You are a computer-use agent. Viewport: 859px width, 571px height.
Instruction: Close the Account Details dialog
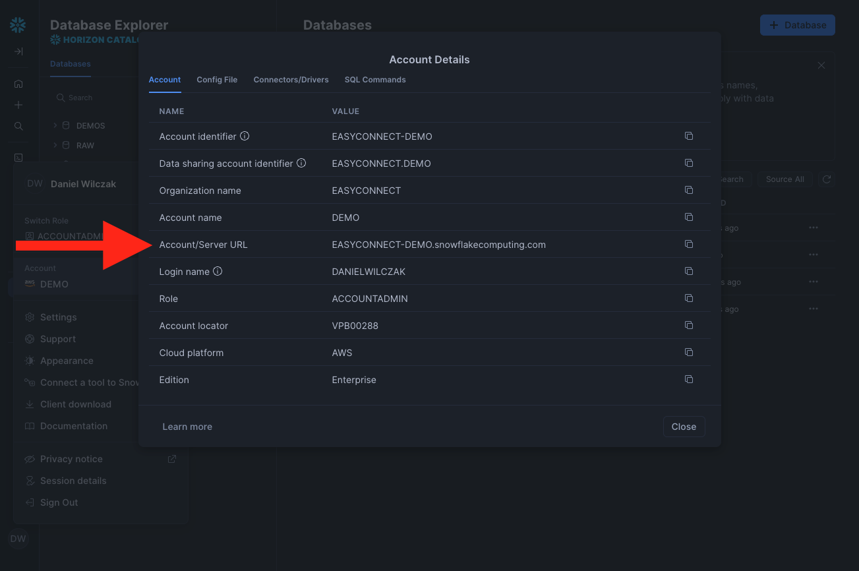click(x=684, y=427)
